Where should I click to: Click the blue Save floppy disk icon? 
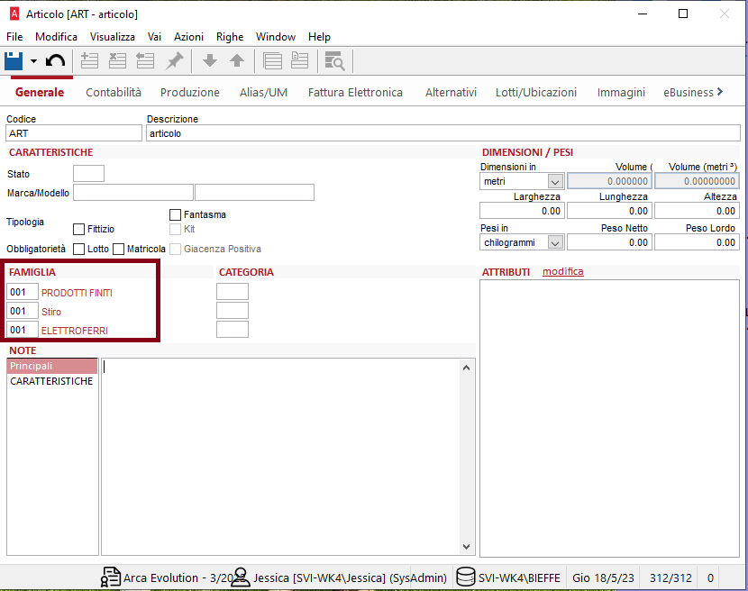(14, 61)
